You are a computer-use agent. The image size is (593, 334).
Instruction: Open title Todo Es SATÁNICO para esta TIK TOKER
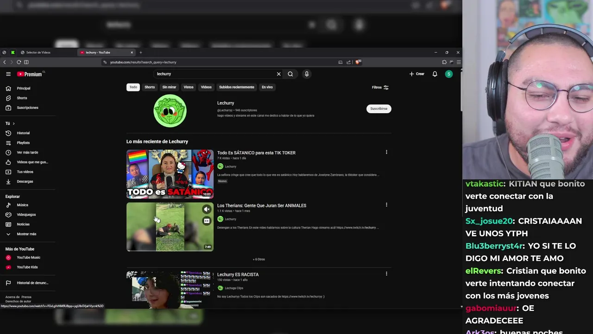click(256, 153)
